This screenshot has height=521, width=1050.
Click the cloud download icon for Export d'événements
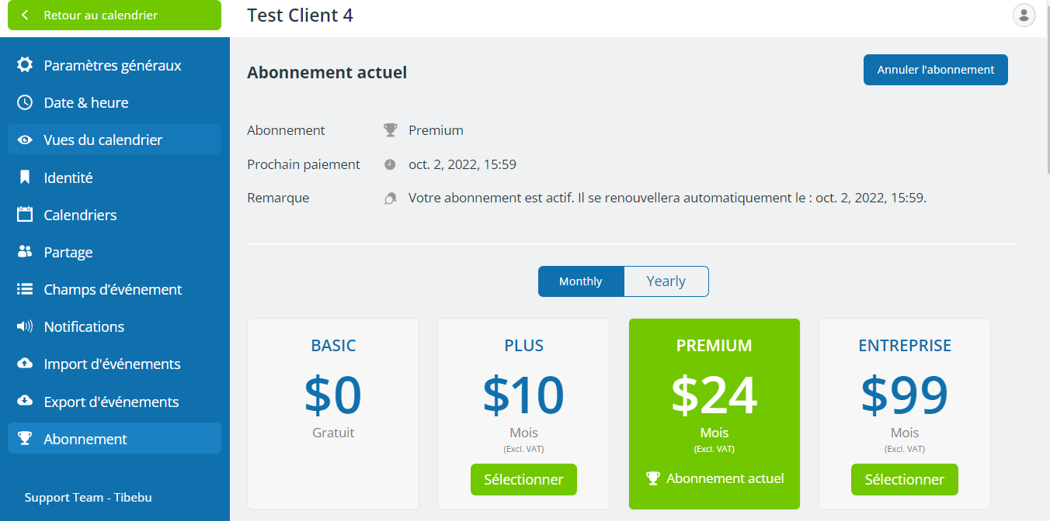25,402
